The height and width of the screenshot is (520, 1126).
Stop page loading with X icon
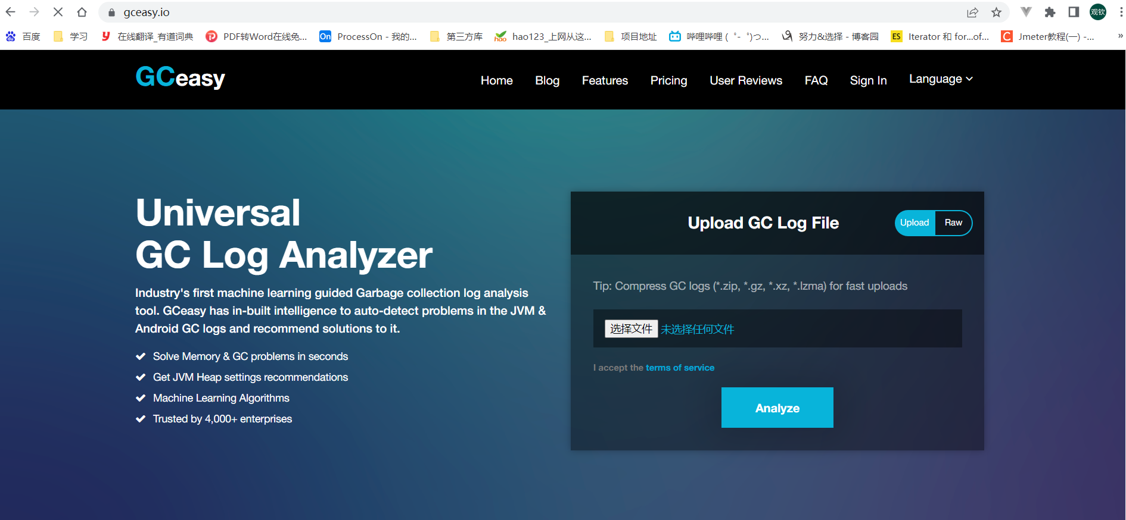coord(58,12)
